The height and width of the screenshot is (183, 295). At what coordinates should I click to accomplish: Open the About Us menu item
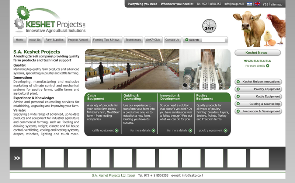coord(35,40)
